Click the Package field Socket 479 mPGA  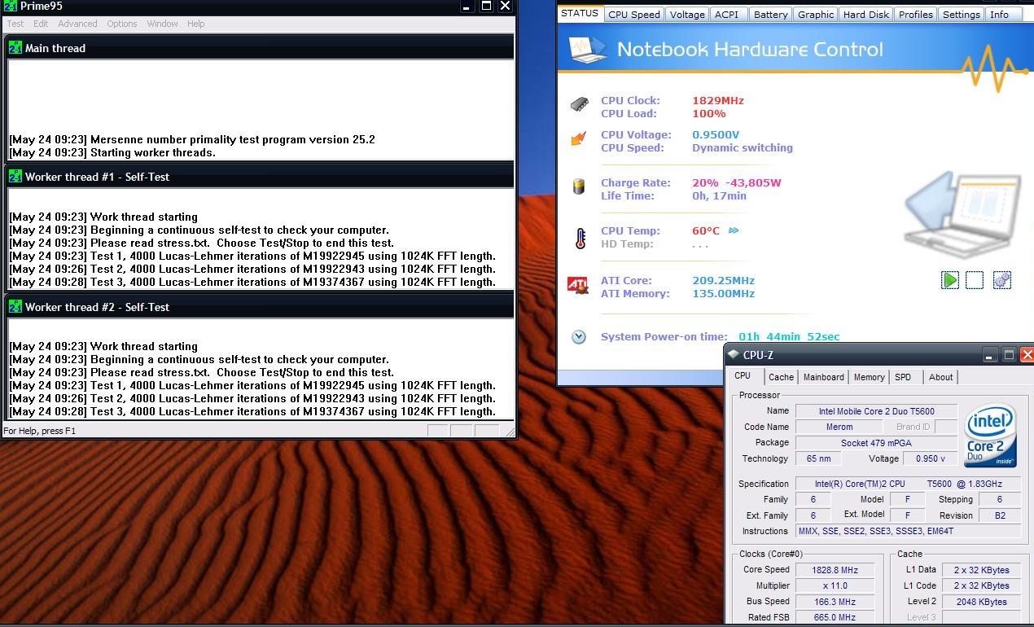point(876,443)
